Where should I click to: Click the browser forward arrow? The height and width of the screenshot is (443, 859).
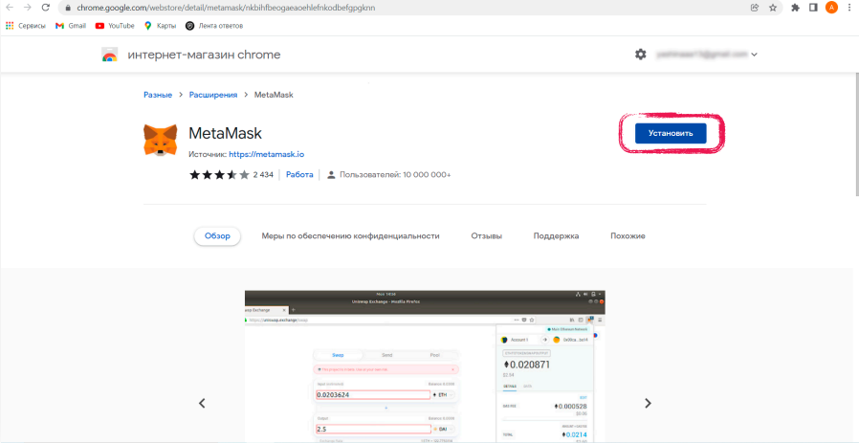(x=28, y=9)
